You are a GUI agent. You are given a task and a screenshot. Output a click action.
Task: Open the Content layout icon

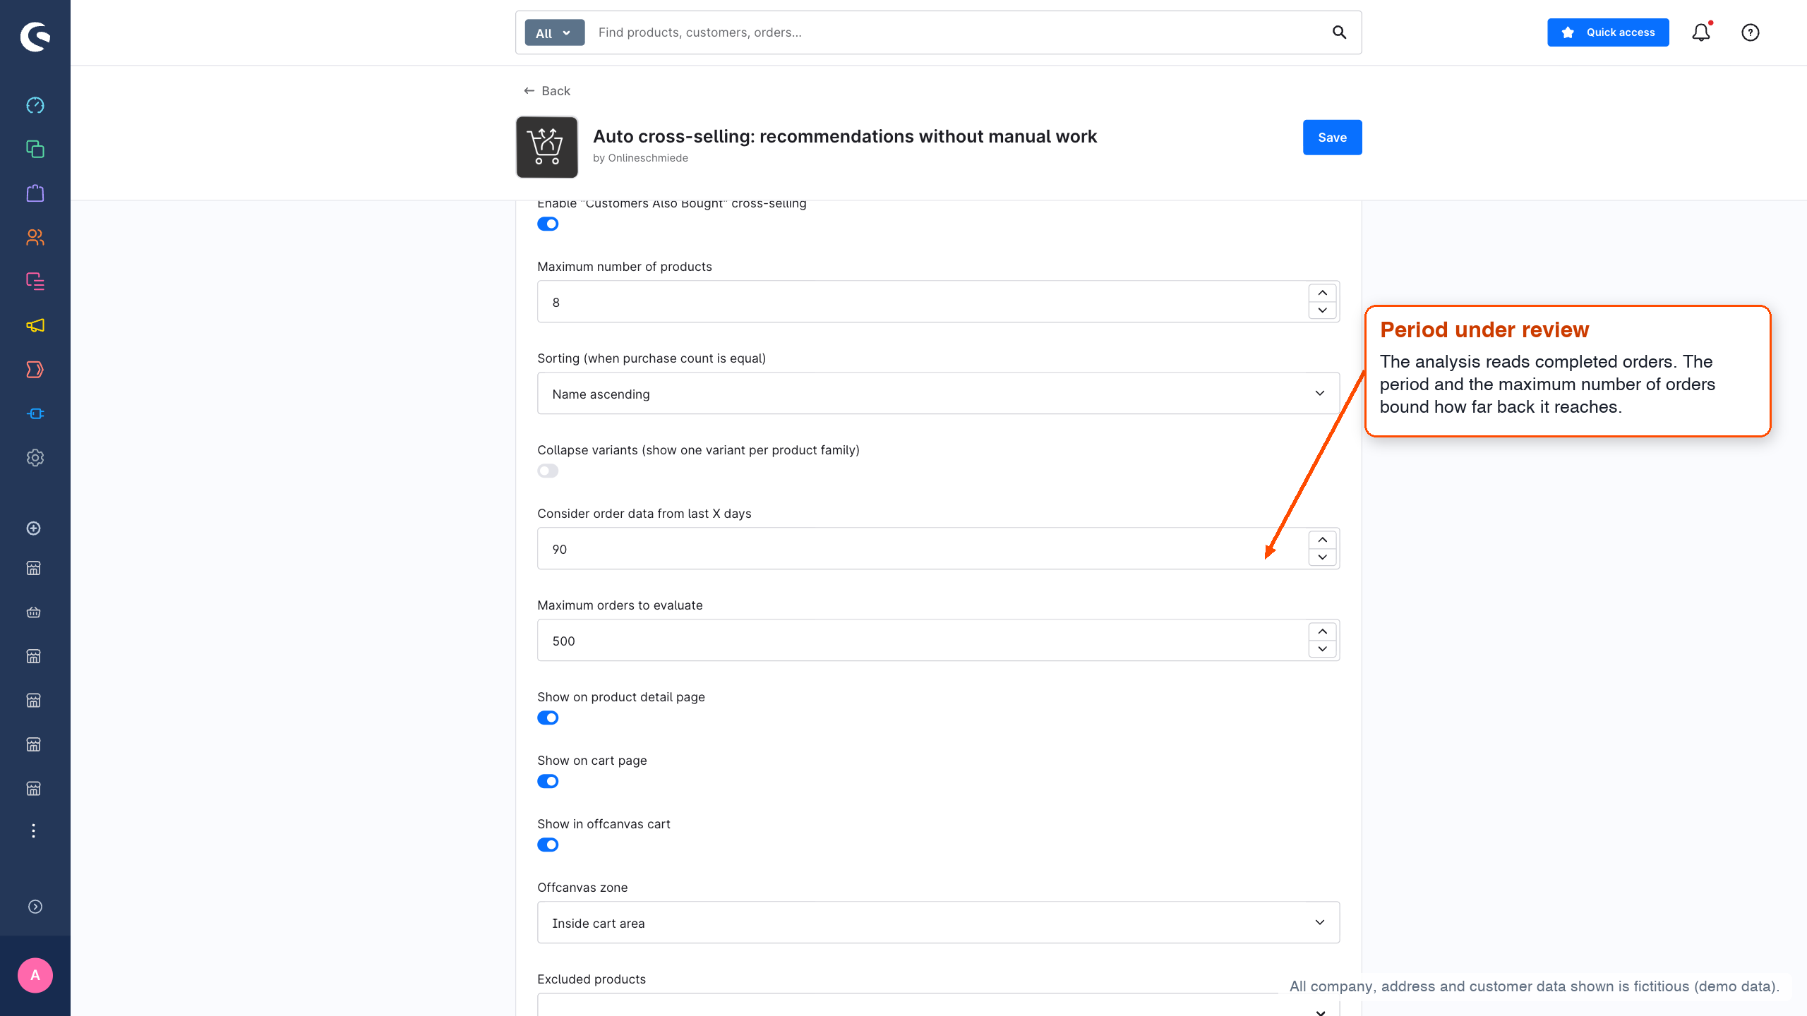coord(35,282)
